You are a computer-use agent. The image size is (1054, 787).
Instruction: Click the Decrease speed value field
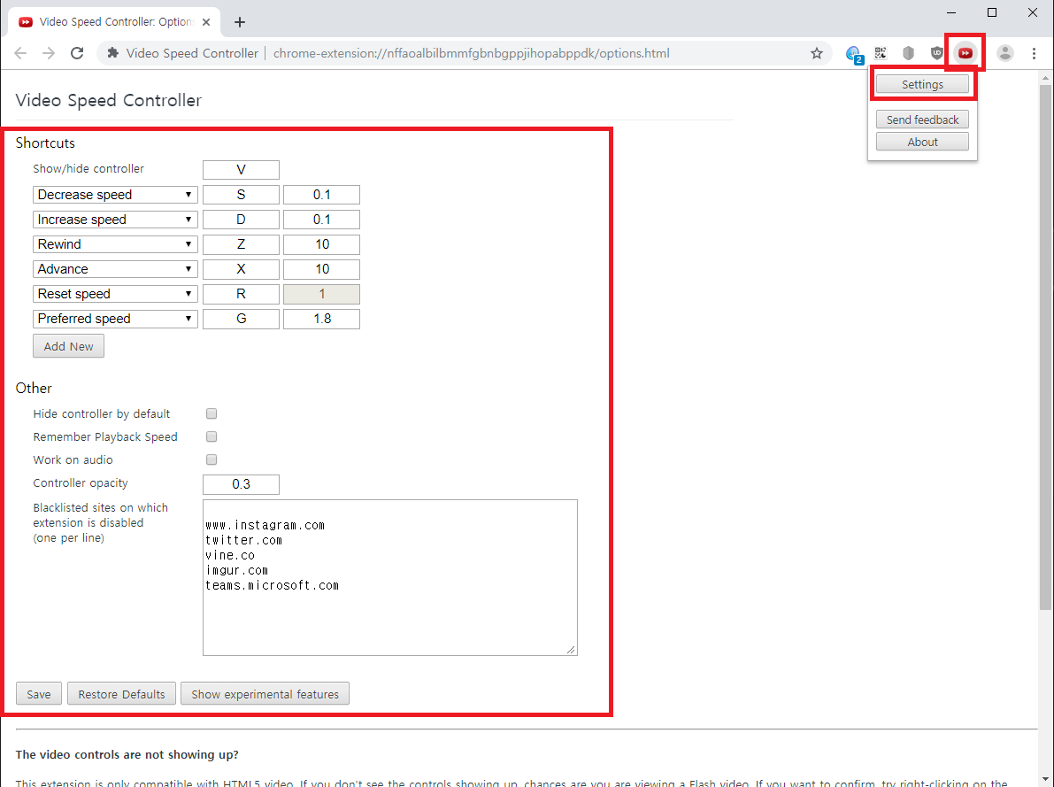tap(321, 195)
